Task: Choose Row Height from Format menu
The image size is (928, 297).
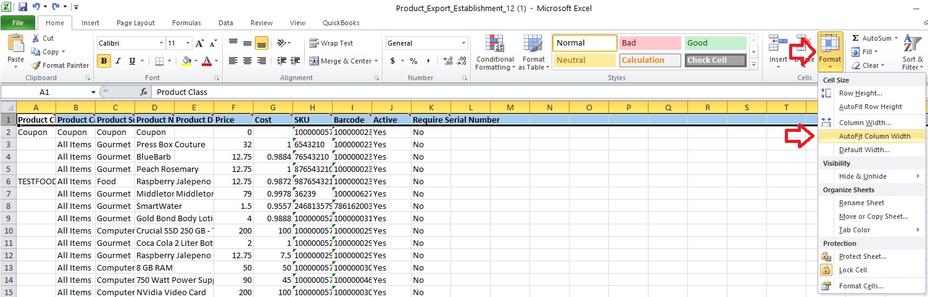Action: click(872, 93)
